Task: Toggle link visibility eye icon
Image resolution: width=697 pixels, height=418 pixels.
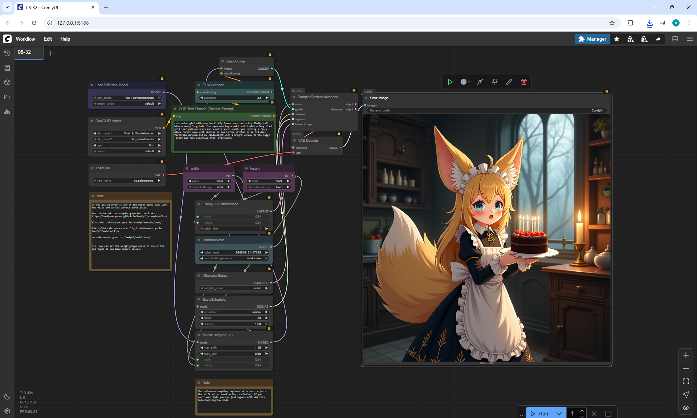Action: pyautogui.click(x=686, y=408)
